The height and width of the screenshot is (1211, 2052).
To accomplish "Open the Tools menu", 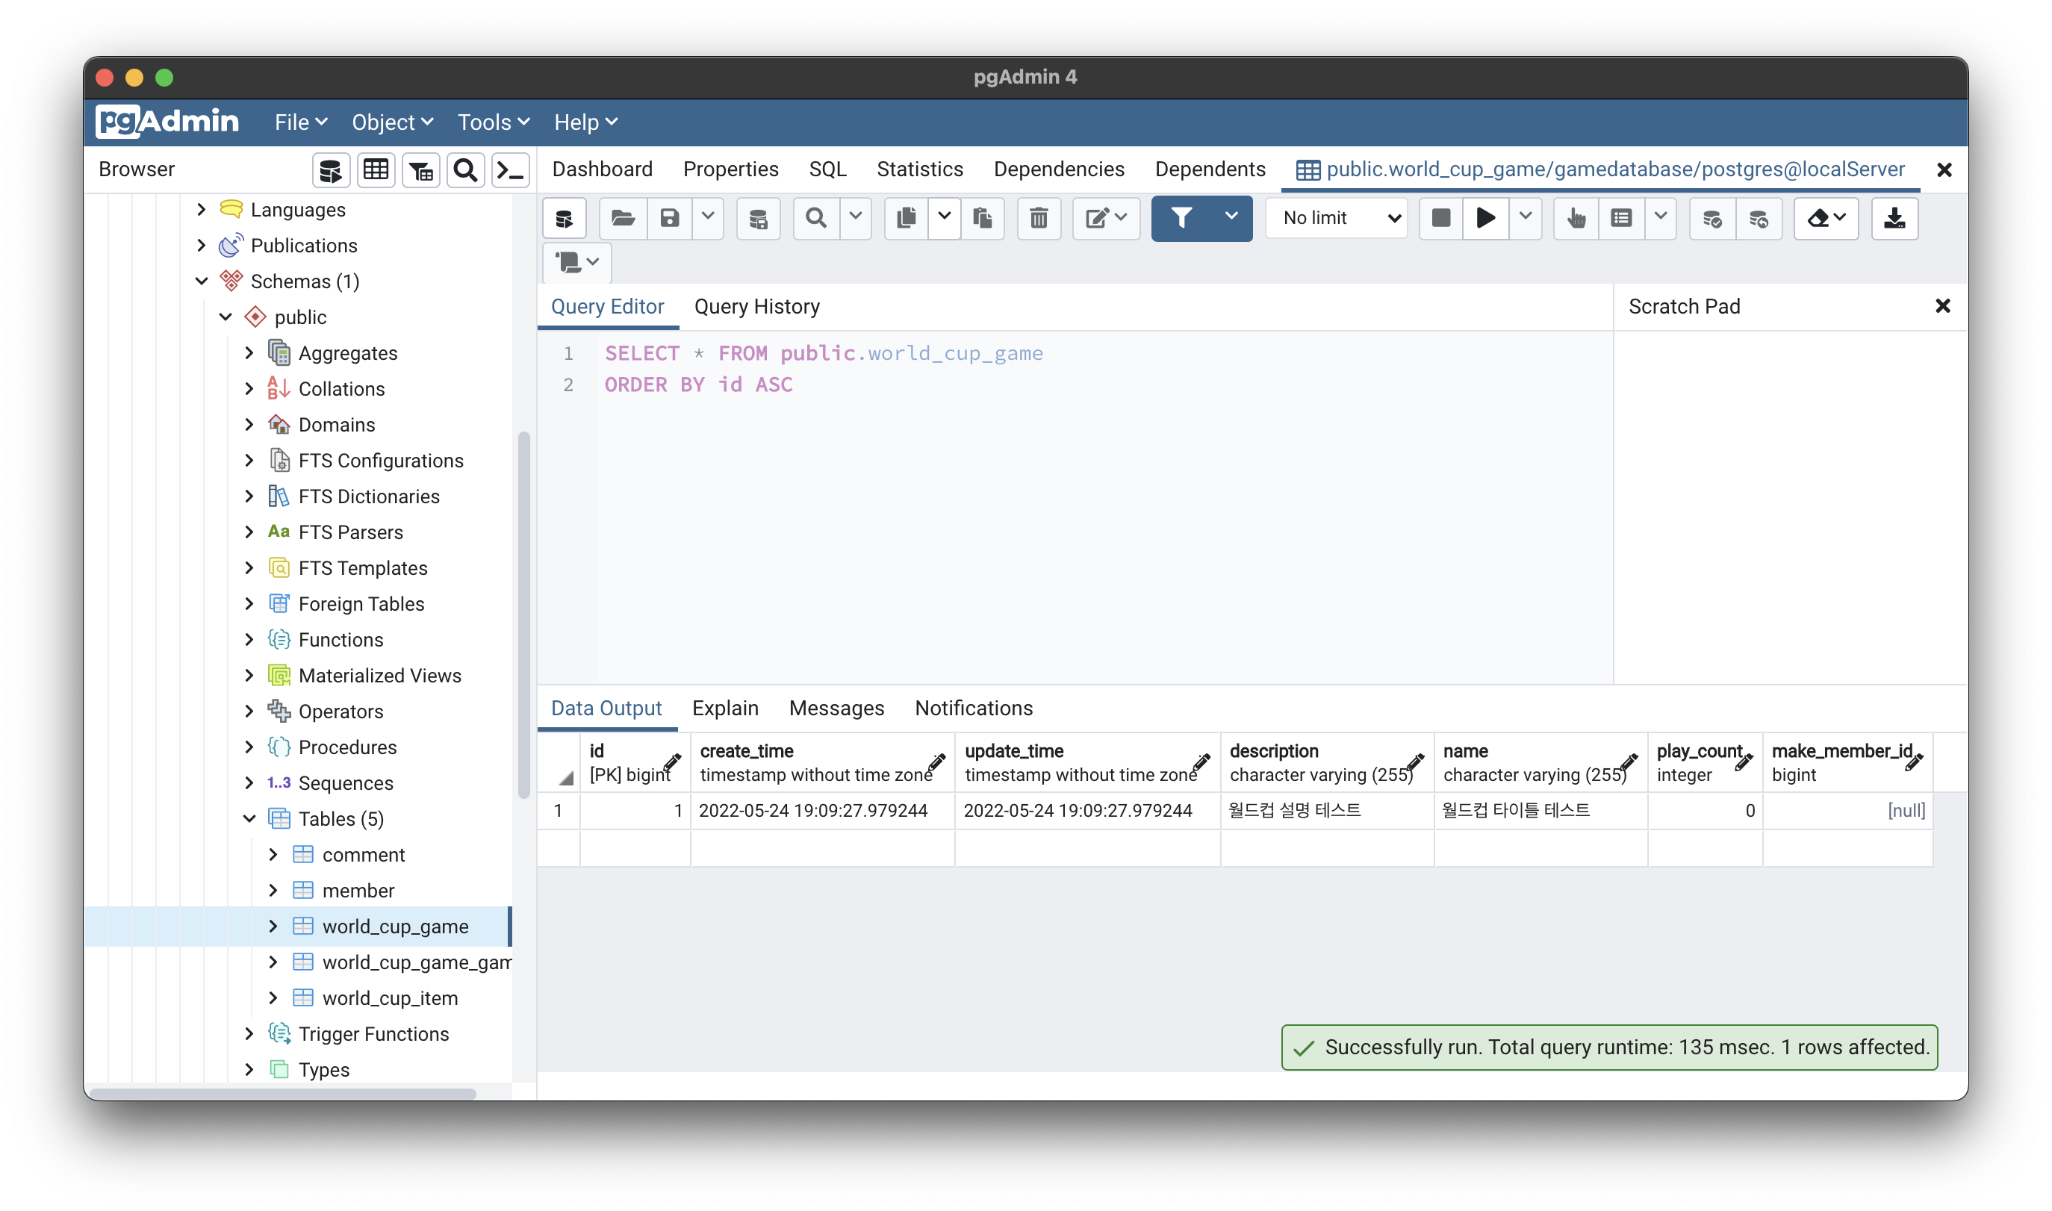I will [494, 122].
